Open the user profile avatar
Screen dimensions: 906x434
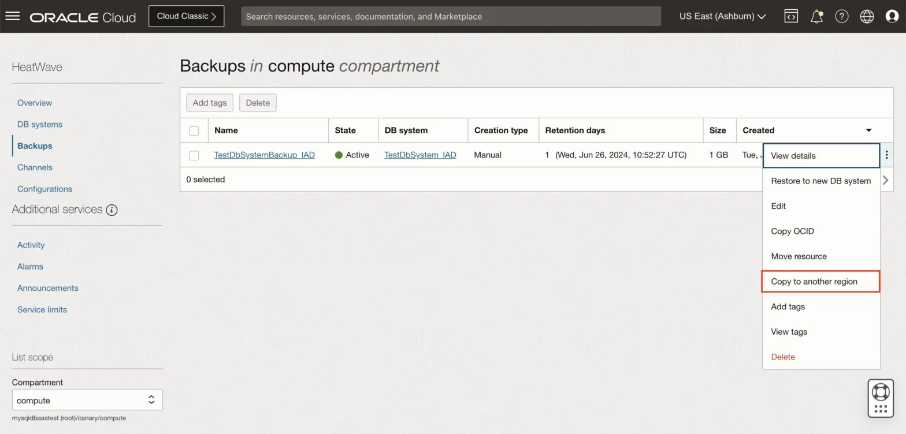point(892,16)
